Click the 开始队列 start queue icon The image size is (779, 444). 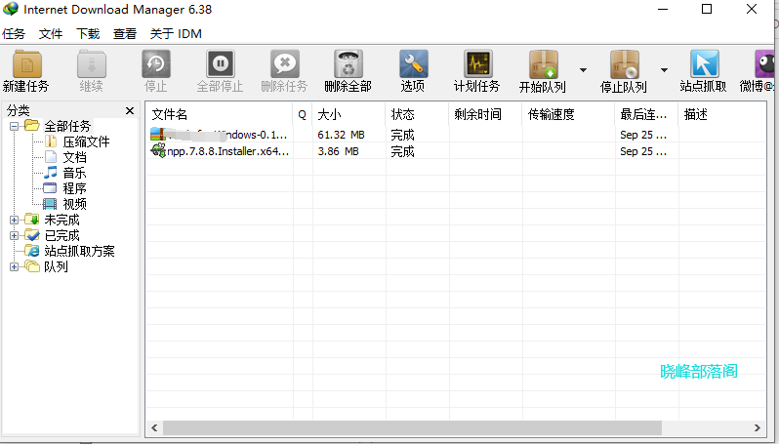point(543,64)
